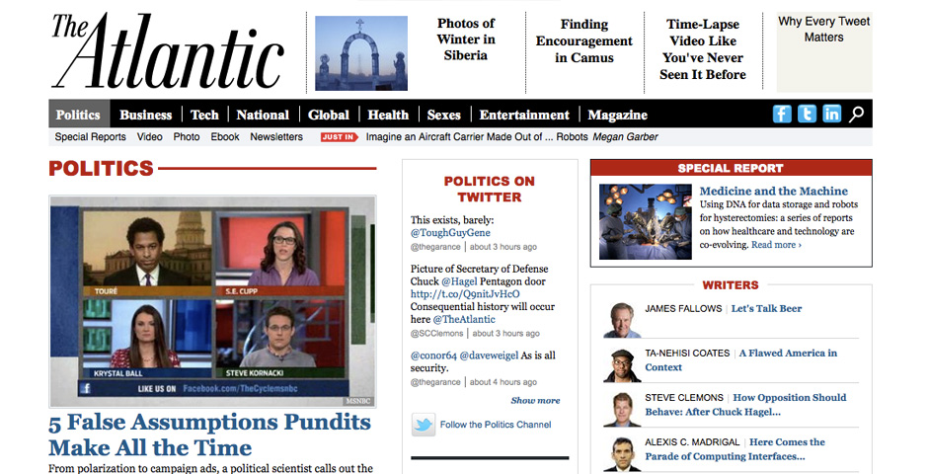
Task: Switch to the National section
Action: pyautogui.click(x=263, y=115)
